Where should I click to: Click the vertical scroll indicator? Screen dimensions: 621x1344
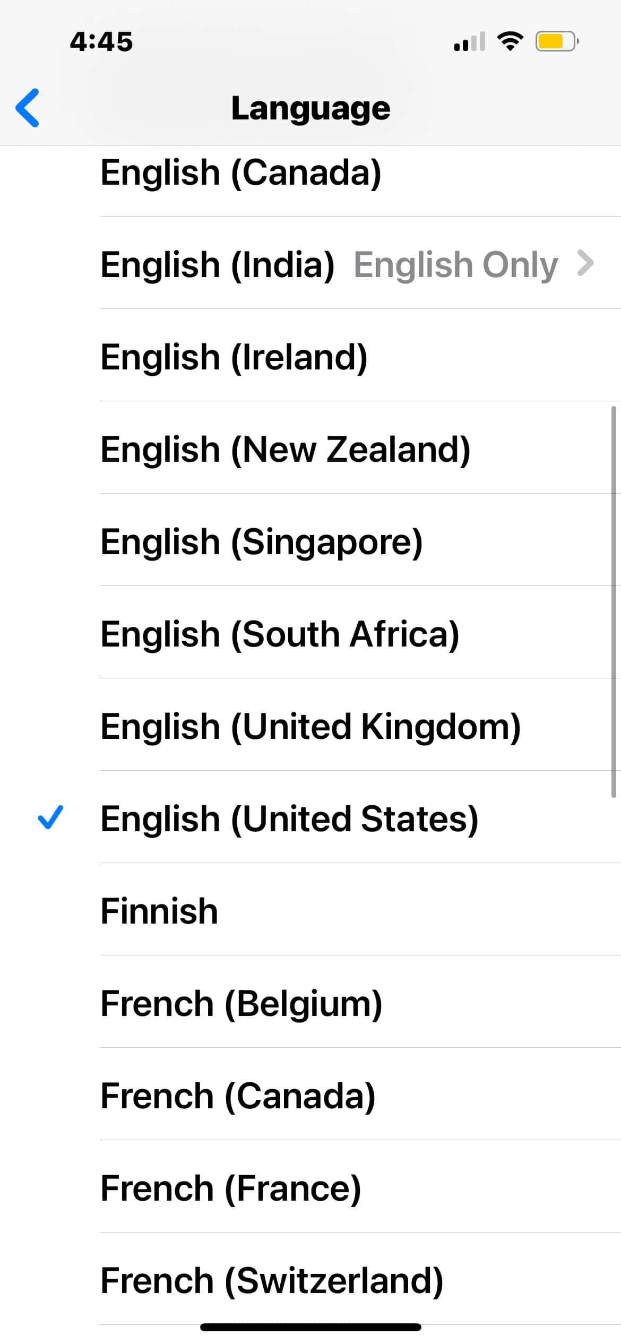tap(614, 601)
